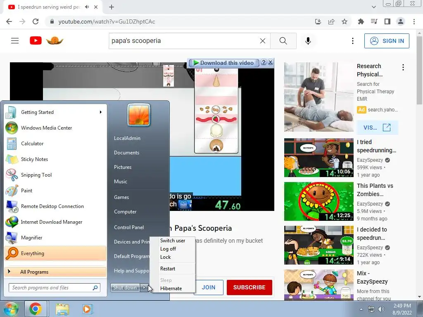
Task: Click user picture in Start menu
Action: (139, 115)
